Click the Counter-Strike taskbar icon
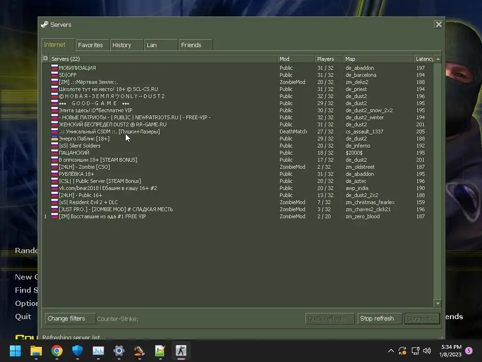Image resolution: width=482 pixels, height=362 pixels. [x=181, y=351]
